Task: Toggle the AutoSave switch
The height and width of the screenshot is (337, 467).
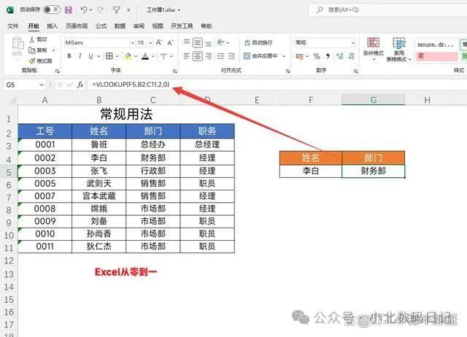Action: 52,9
